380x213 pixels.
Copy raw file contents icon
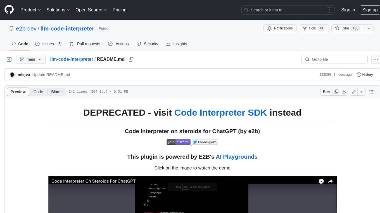point(336,92)
